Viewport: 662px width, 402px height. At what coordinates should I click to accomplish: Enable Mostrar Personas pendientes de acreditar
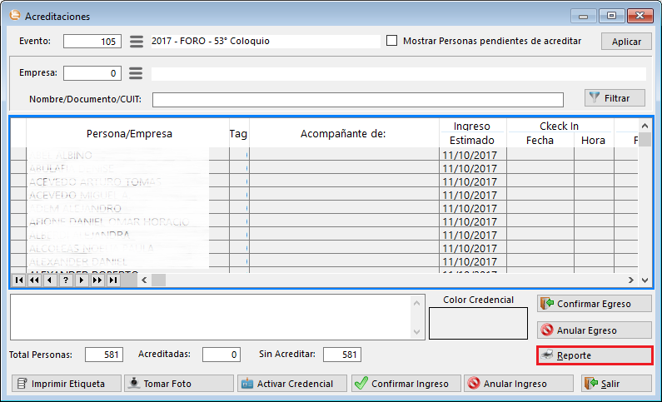(x=392, y=41)
